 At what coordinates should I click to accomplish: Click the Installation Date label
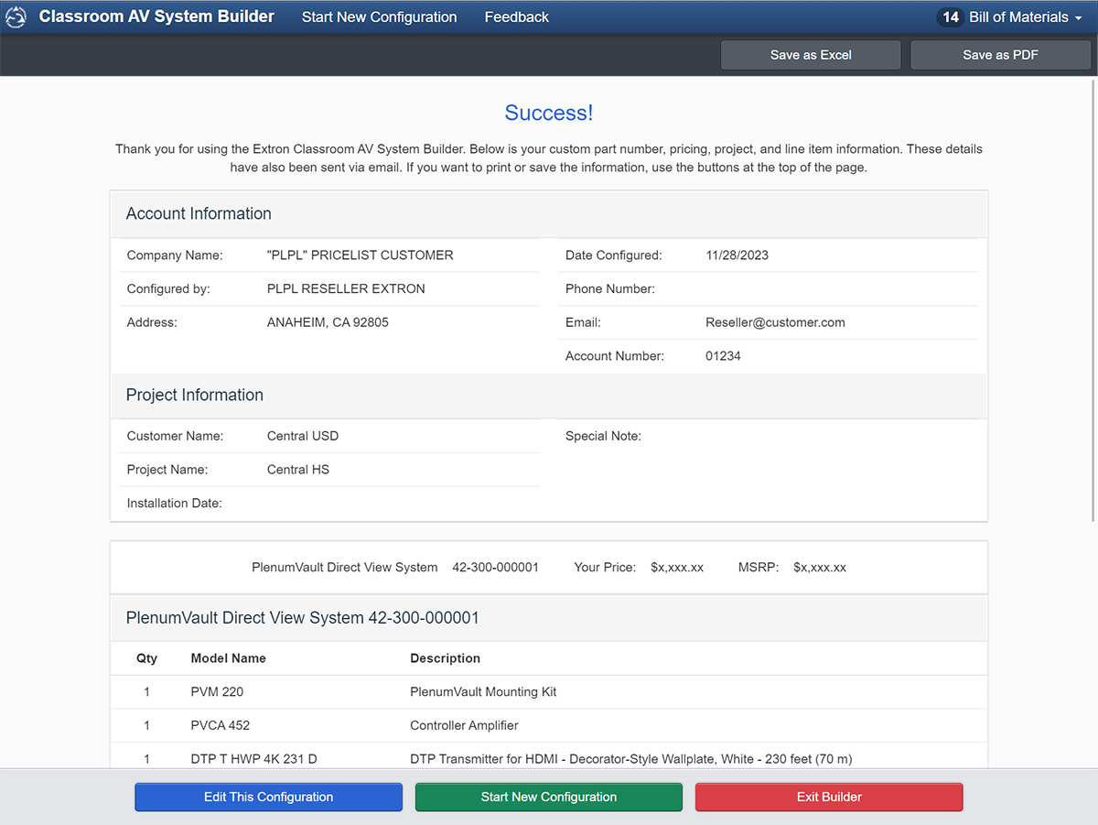[175, 504]
